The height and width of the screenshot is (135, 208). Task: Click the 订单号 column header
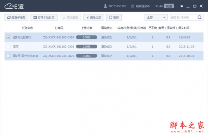click(x=59, y=28)
